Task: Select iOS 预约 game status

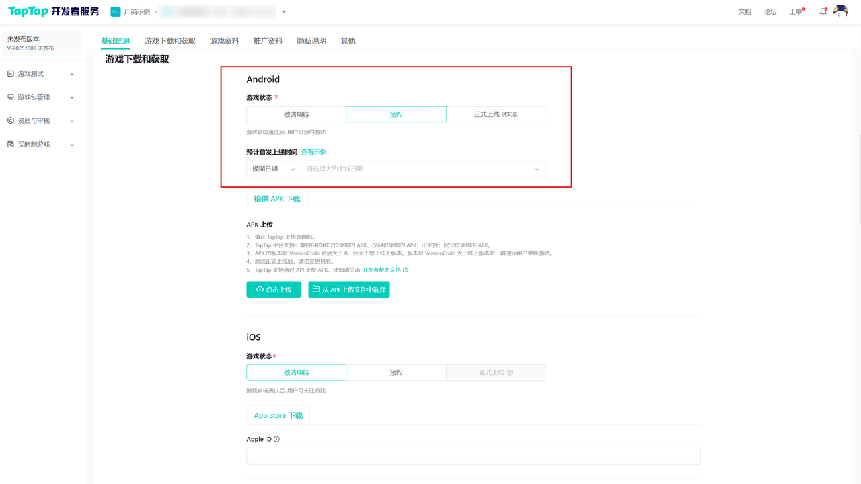Action: (x=396, y=372)
